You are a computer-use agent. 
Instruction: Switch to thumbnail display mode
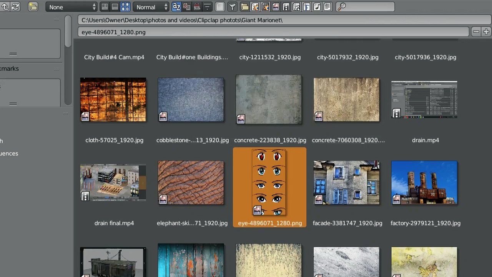(x=125, y=7)
